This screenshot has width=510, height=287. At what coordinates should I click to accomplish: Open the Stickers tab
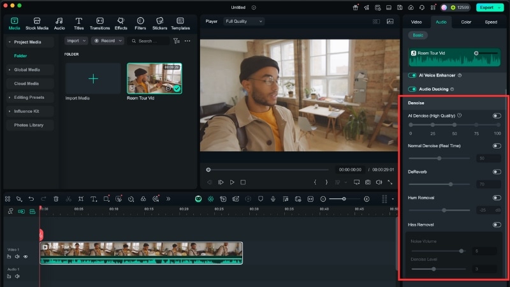[x=160, y=24]
